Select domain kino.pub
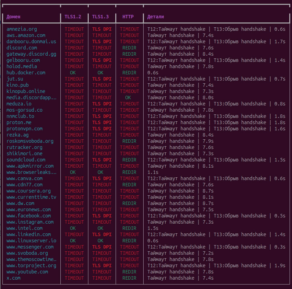The width and height of the screenshot is (292, 289). [x=18, y=85]
